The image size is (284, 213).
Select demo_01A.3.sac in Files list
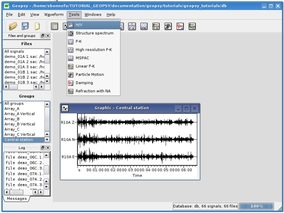24,67
